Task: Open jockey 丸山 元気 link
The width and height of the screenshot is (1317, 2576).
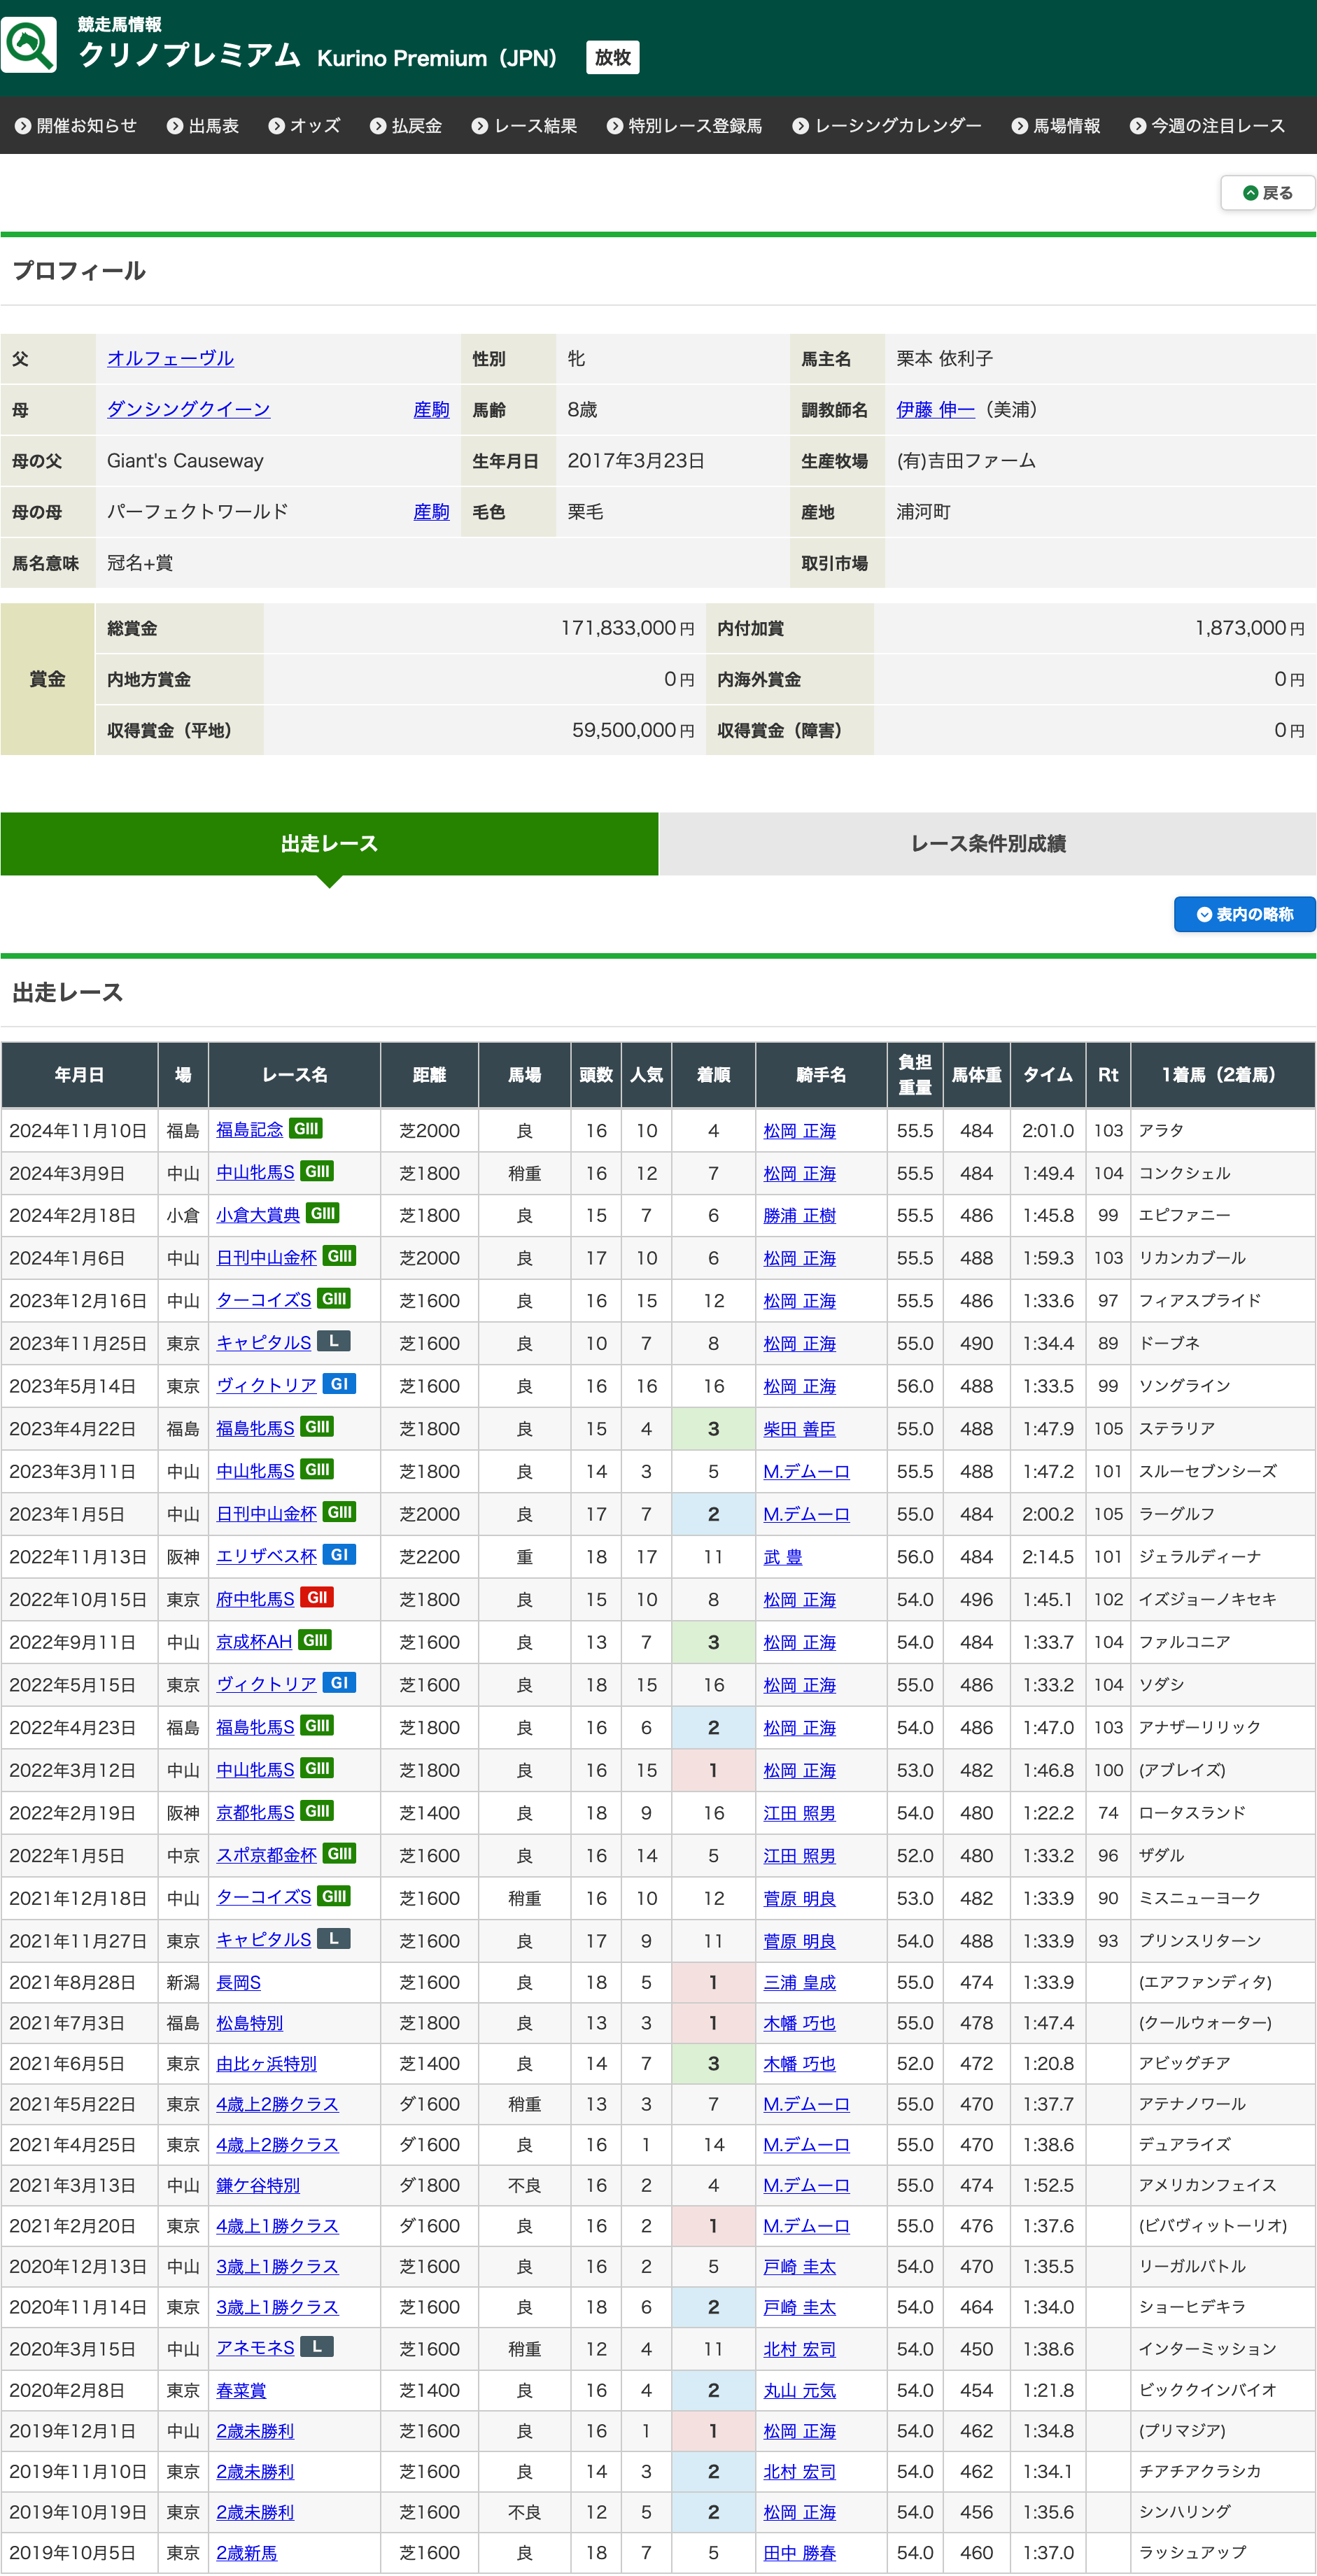Action: pos(800,2390)
